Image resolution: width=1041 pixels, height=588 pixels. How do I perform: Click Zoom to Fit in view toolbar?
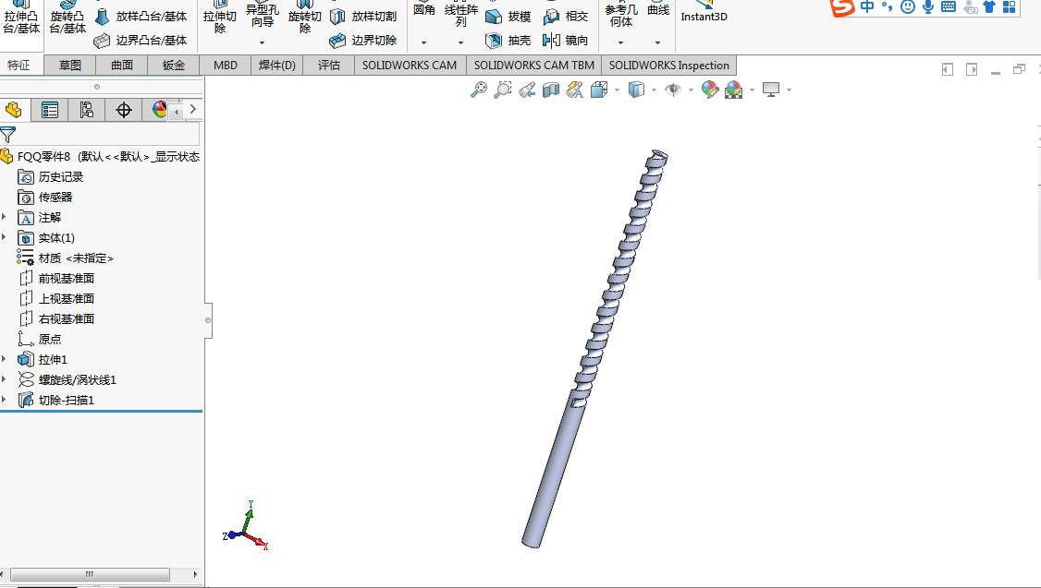tap(479, 90)
